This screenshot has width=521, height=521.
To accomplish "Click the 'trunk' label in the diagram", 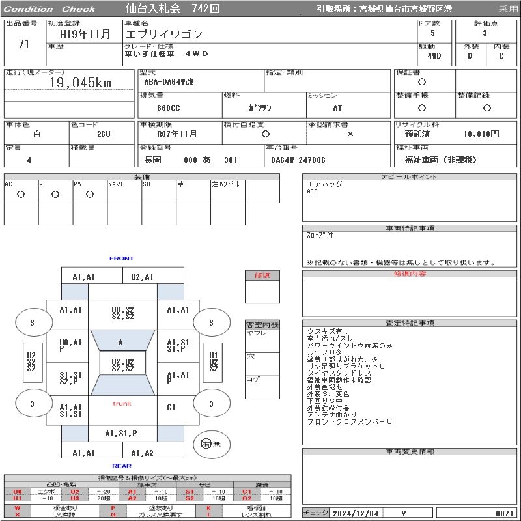I will coord(122,404).
